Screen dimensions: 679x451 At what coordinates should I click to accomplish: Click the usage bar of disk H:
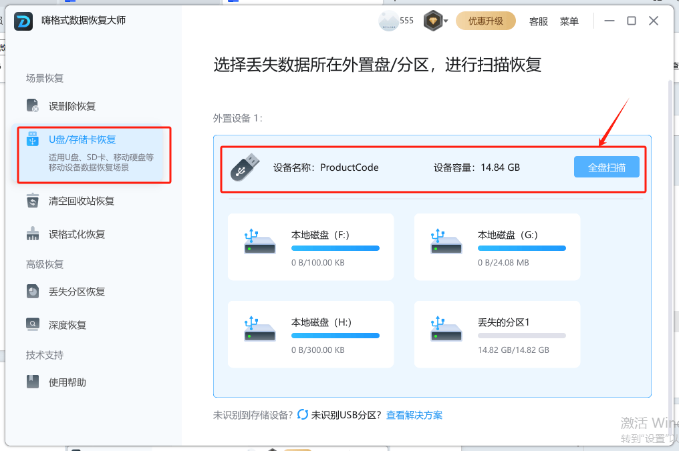(x=335, y=336)
